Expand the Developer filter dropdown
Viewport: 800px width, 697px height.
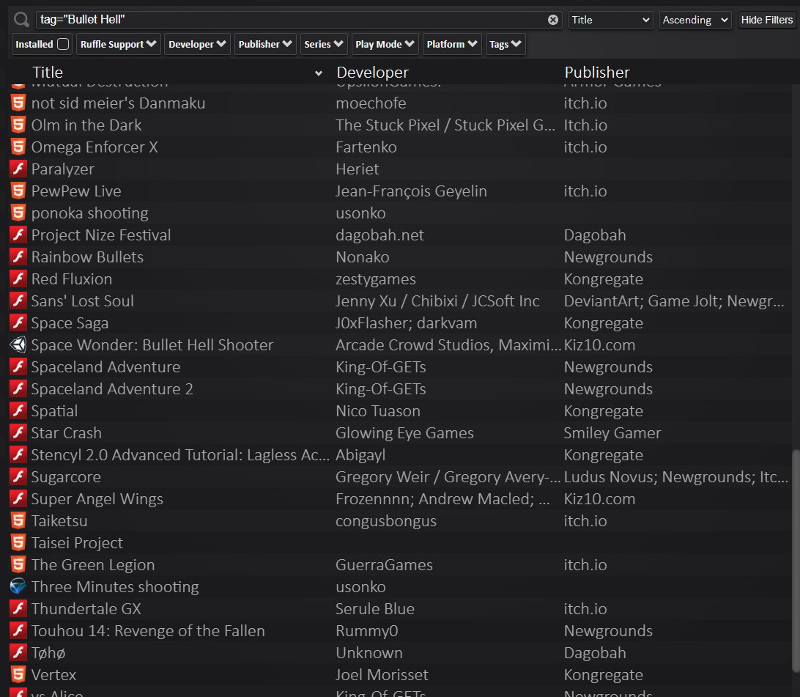click(197, 44)
